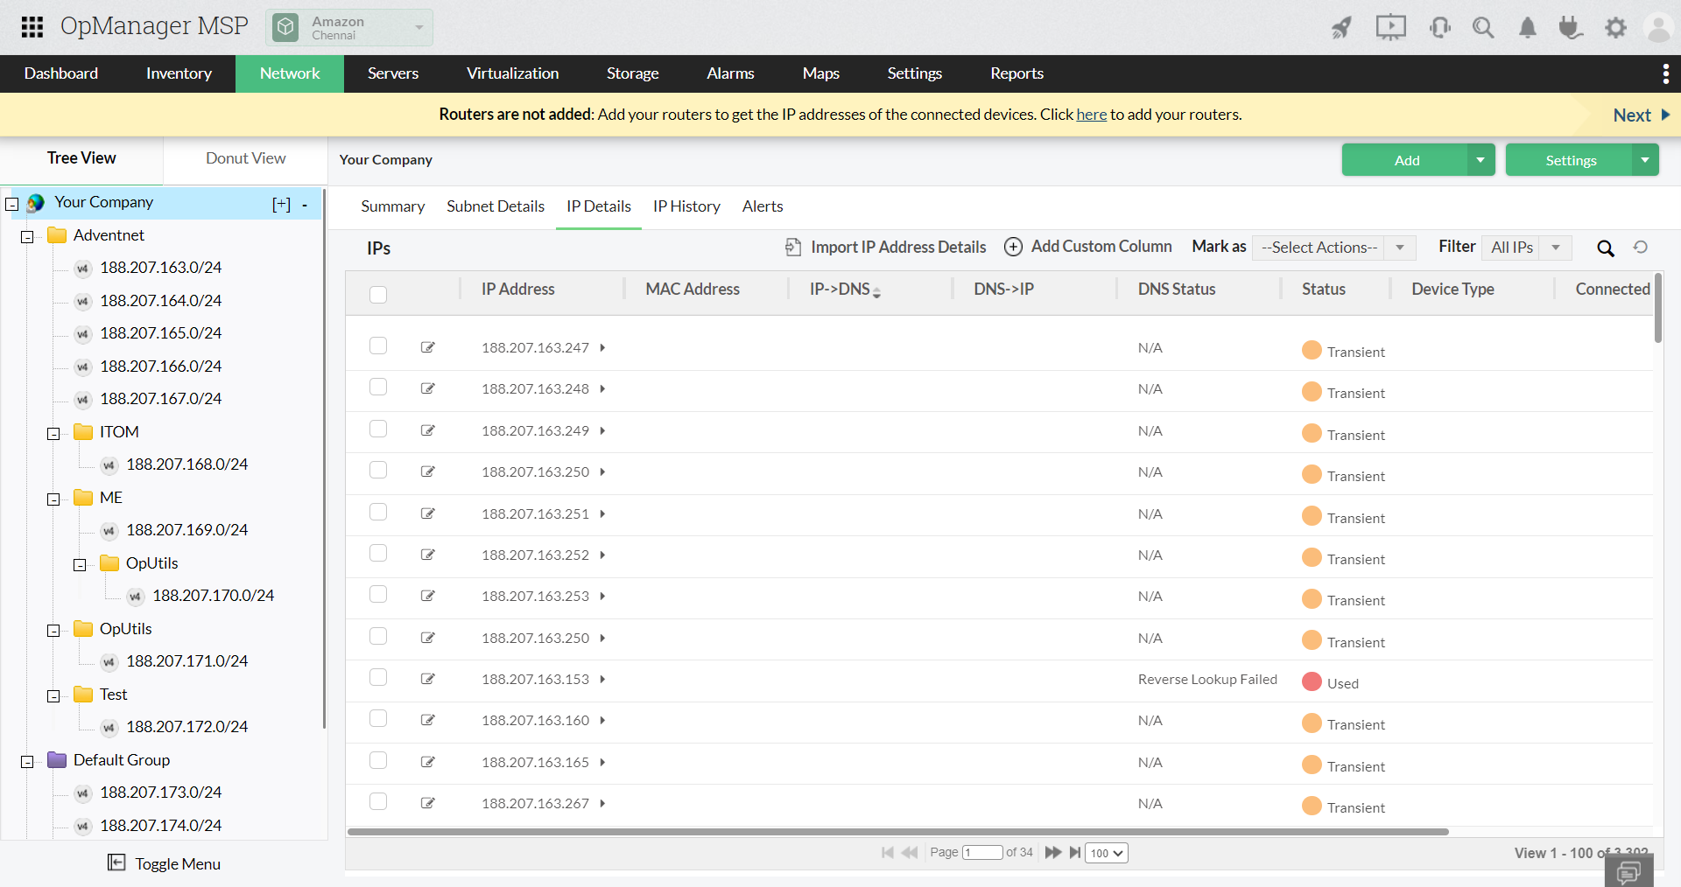This screenshot has height=887, width=1681.
Task: Collapse the Adventnet folder
Action: point(27,237)
